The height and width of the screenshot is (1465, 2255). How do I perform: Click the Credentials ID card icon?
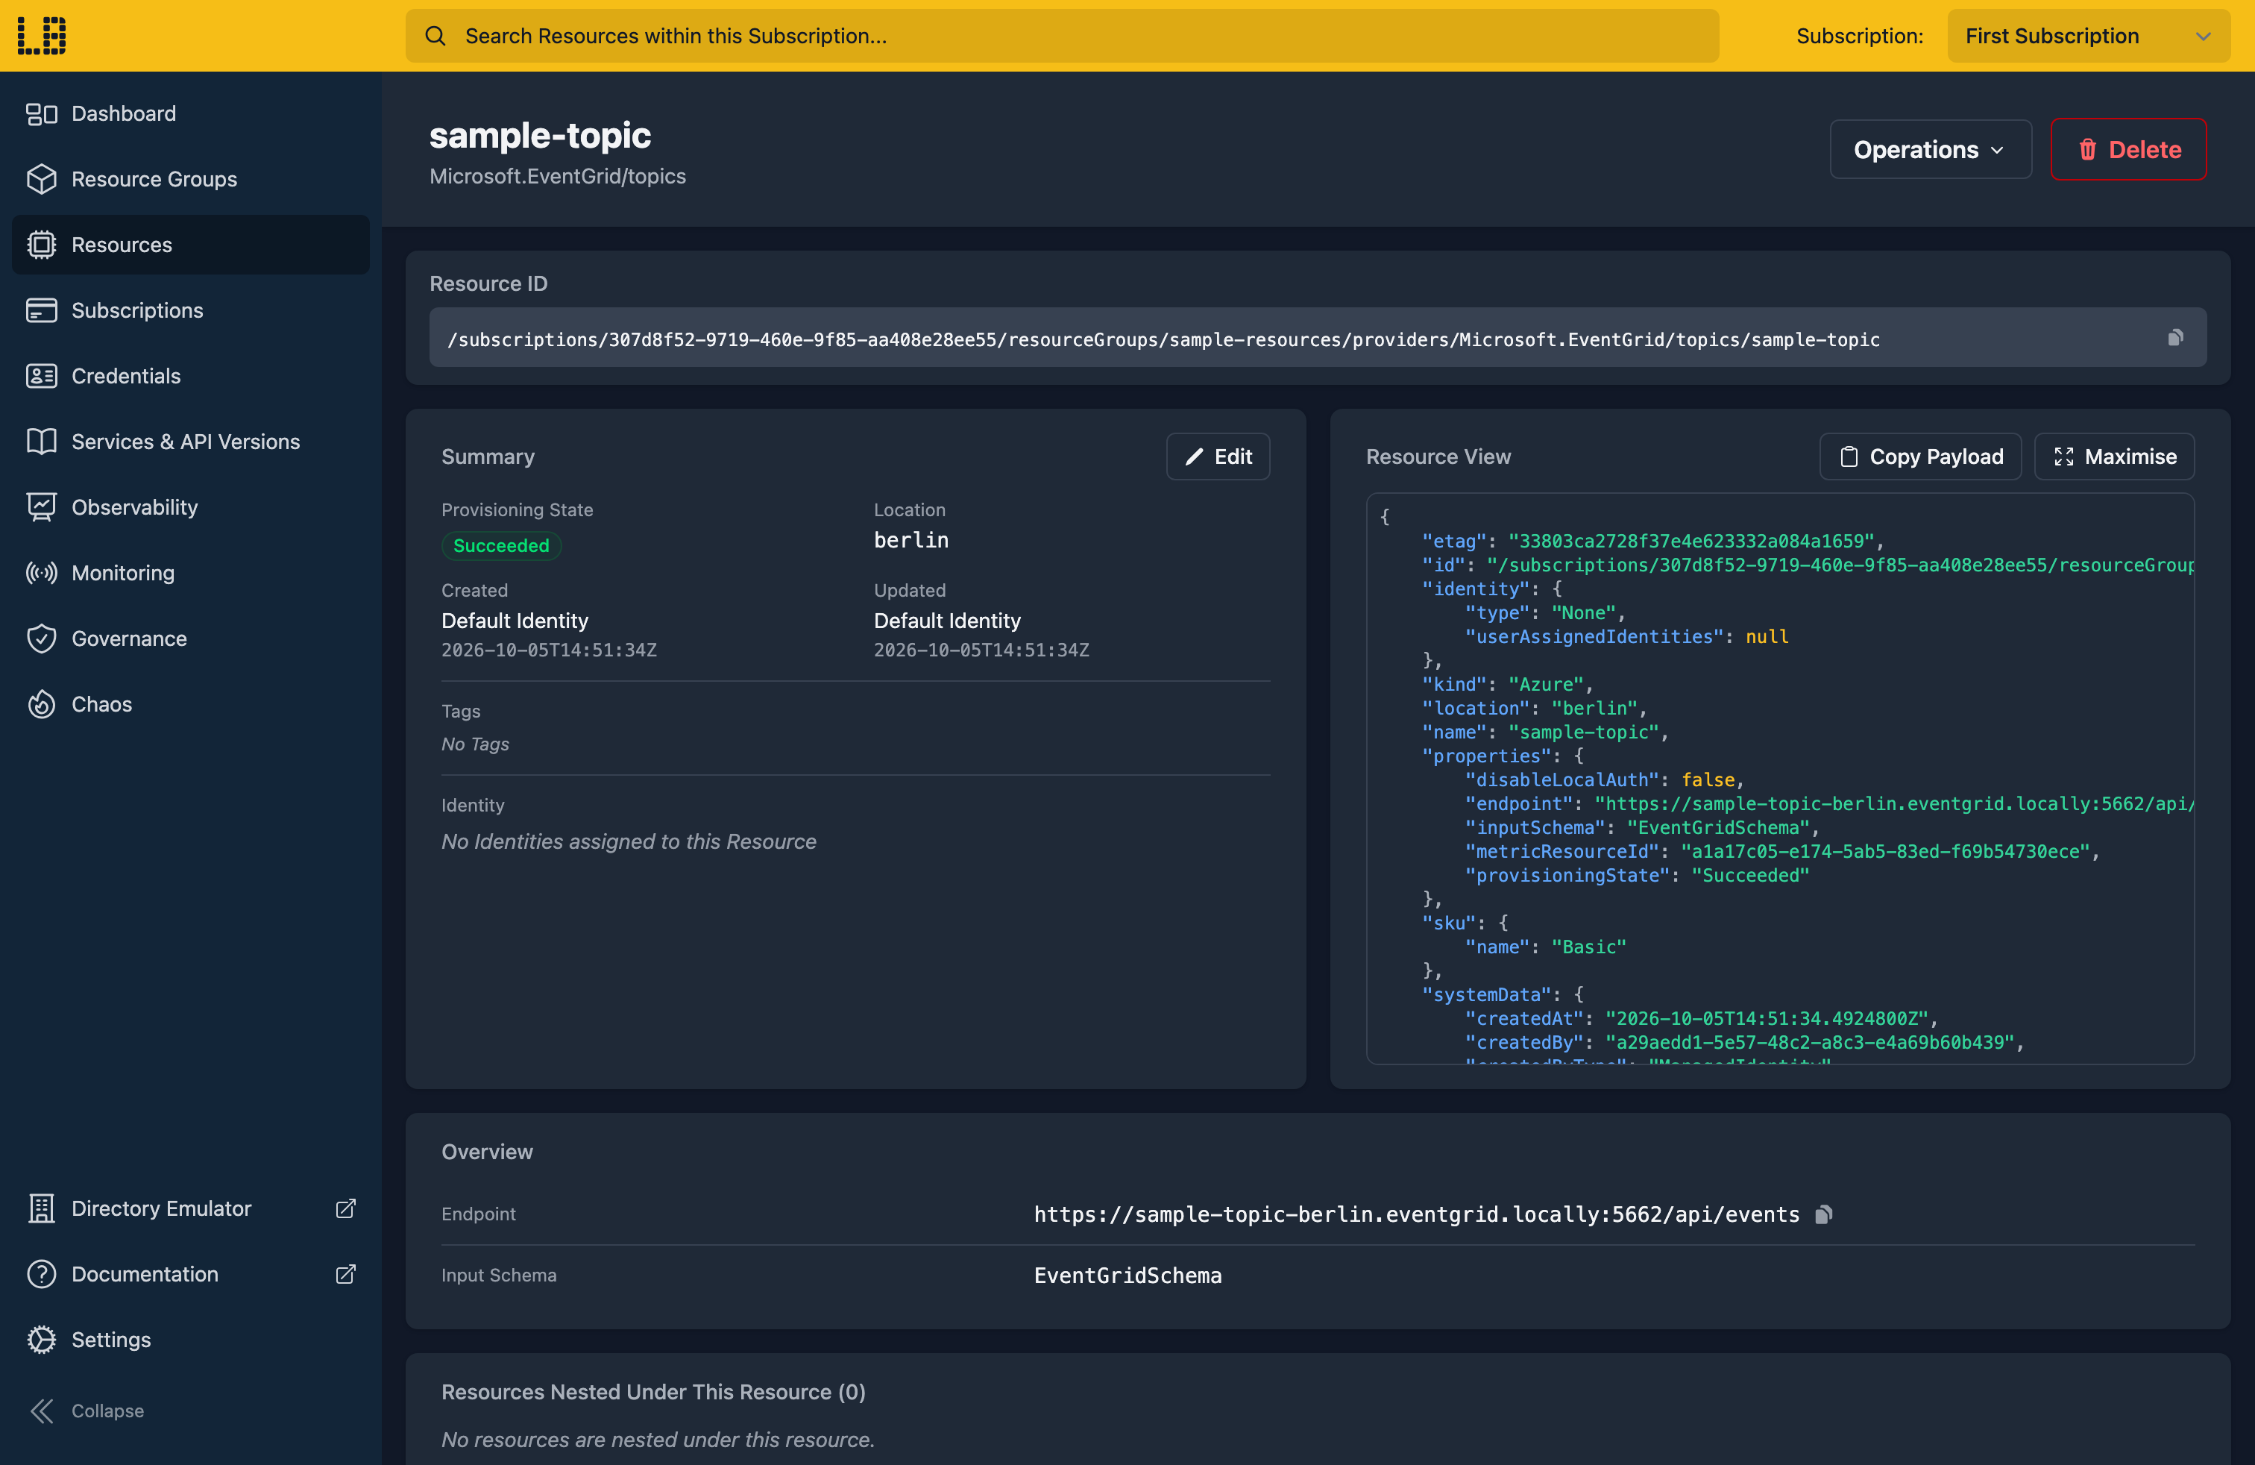pyautogui.click(x=42, y=376)
